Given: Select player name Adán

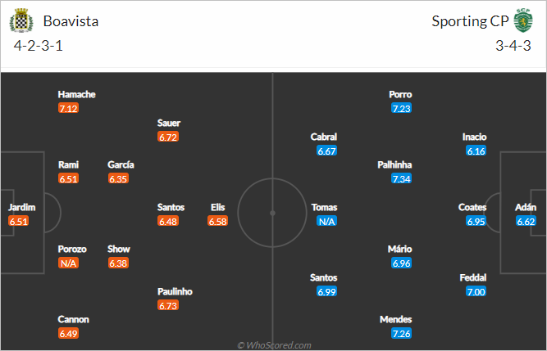Looking at the screenshot, I should [x=526, y=207].
